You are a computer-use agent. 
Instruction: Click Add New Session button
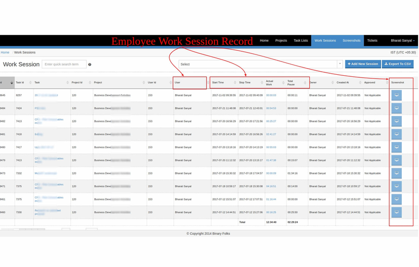pos(363,64)
